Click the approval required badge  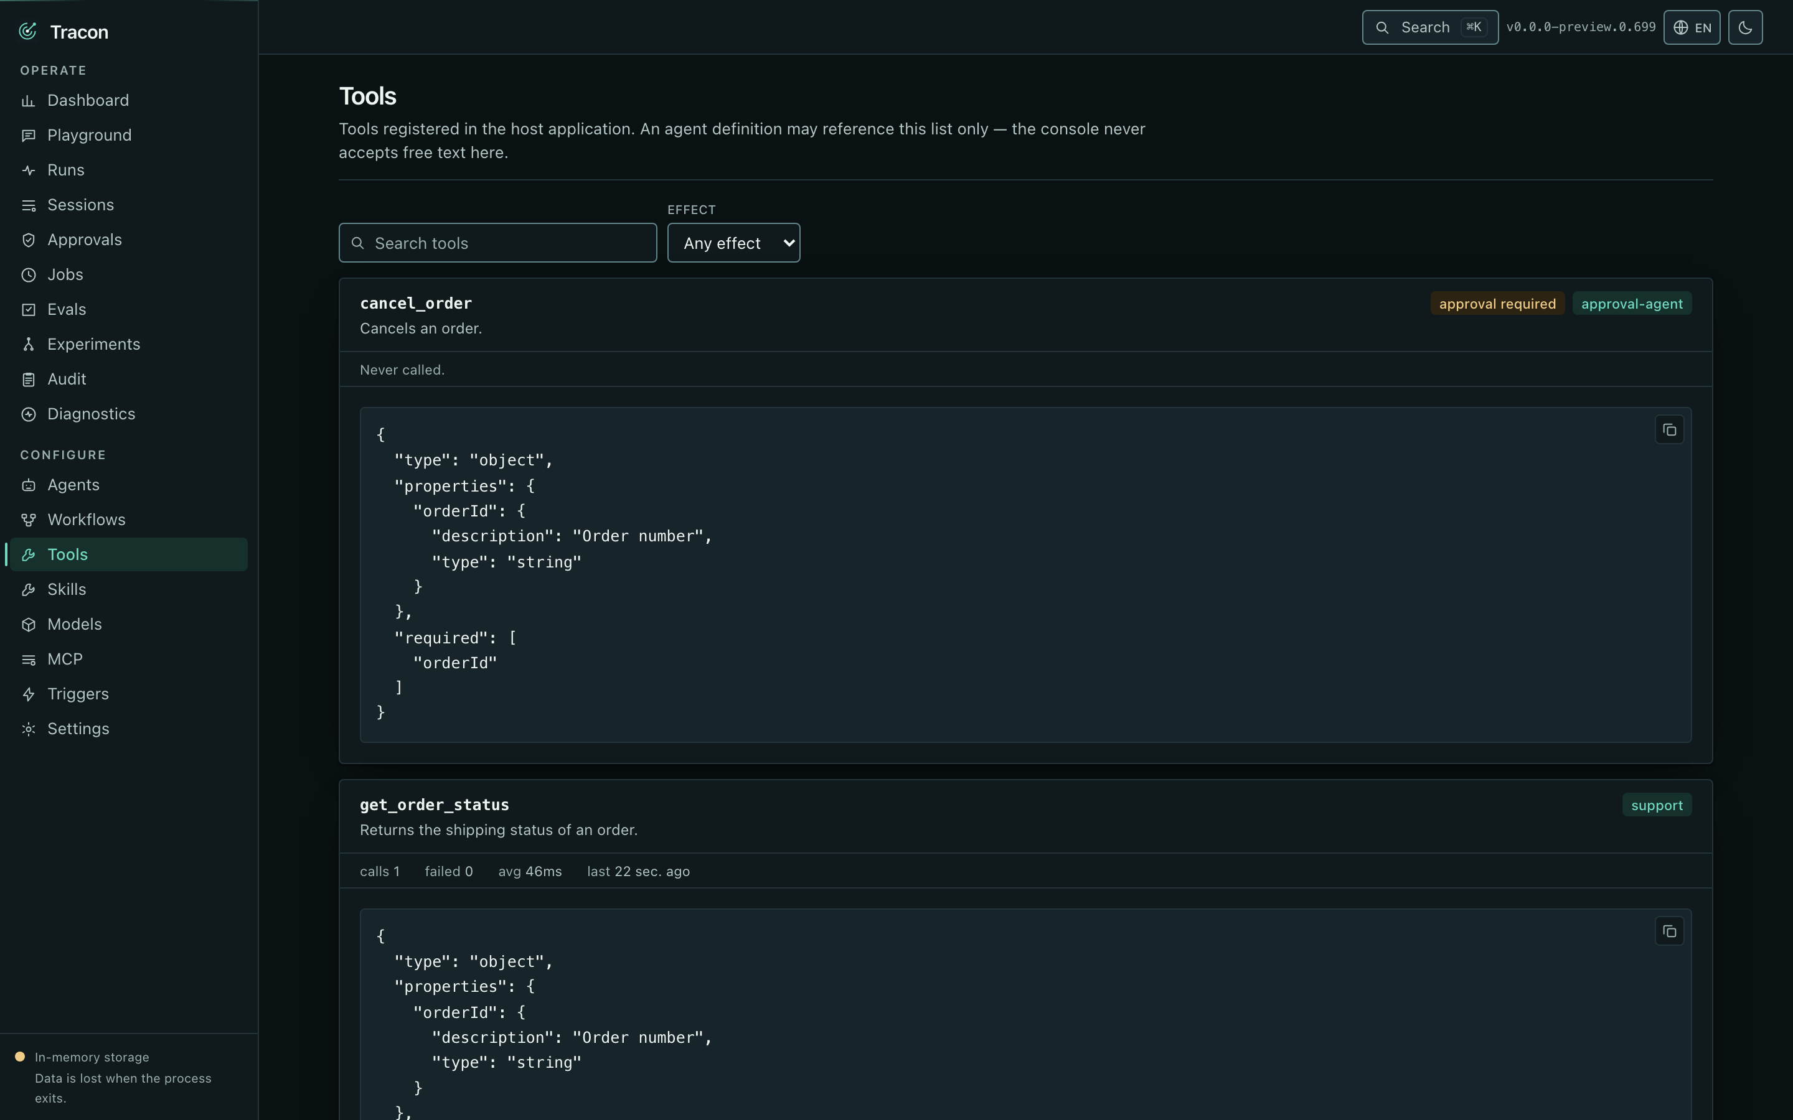click(1497, 304)
